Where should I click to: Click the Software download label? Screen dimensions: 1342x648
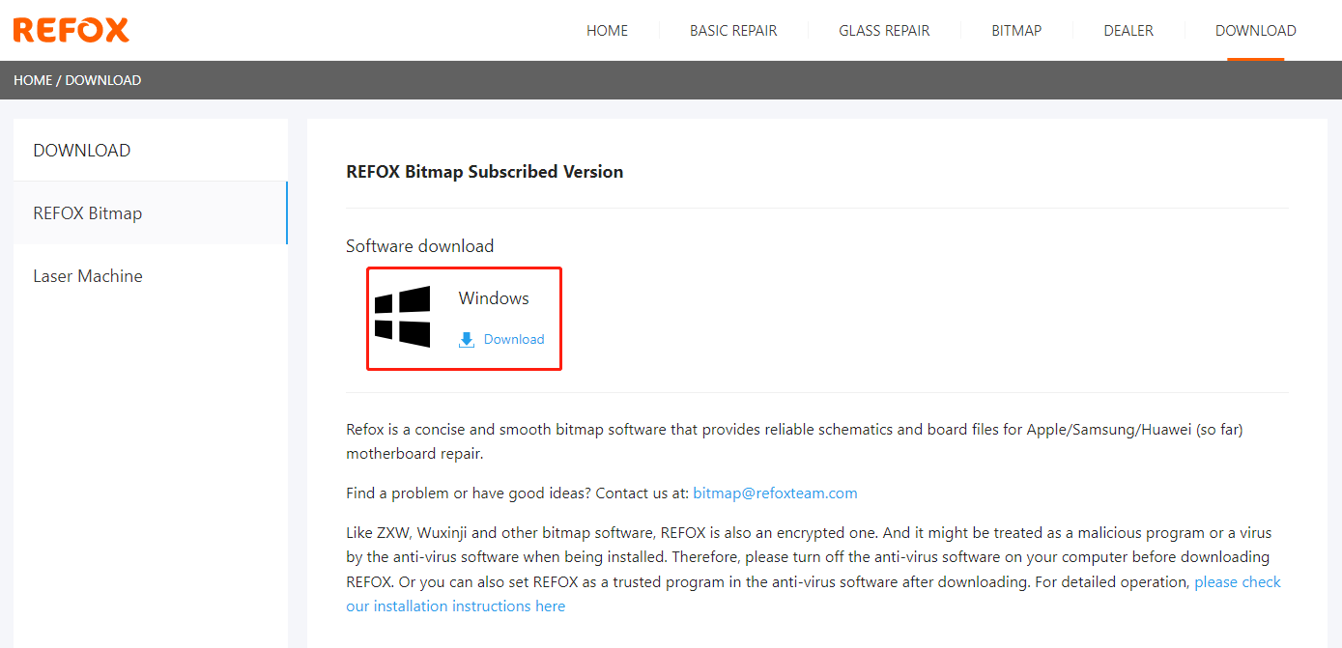(x=420, y=246)
